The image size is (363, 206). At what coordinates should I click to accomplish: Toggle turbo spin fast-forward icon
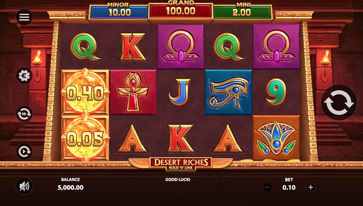24,114
